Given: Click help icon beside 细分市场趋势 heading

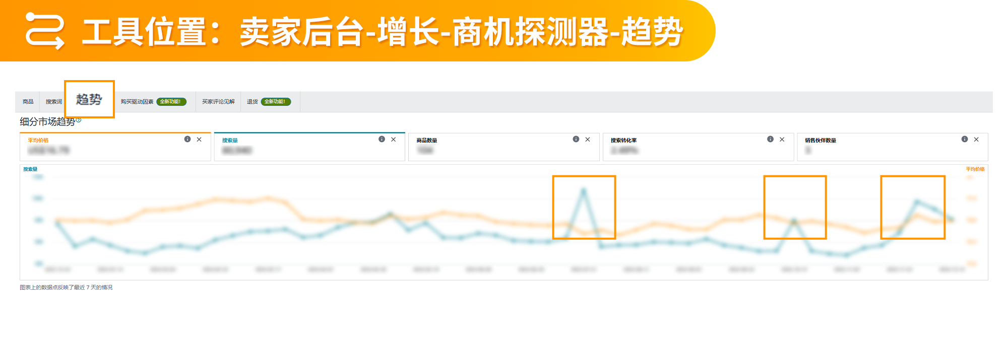Looking at the screenshot, I should [79, 120].
